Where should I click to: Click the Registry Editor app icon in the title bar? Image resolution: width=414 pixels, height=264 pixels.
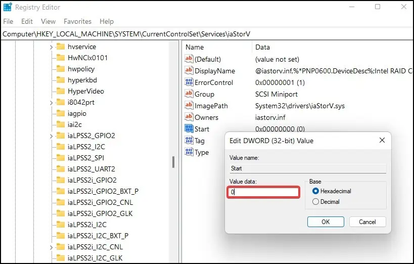point(8,7)
